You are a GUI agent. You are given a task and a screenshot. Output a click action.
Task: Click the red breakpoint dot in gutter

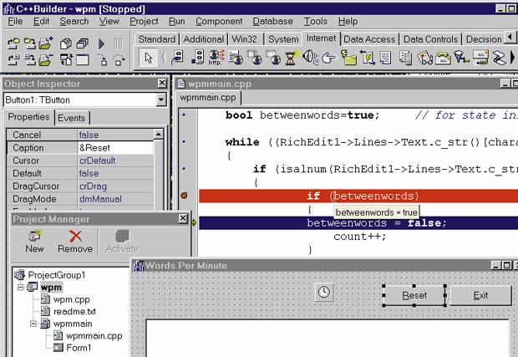click(x=185, y=196)
